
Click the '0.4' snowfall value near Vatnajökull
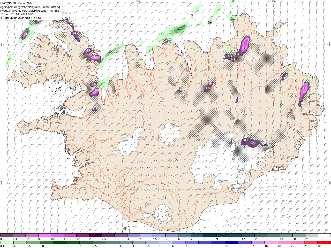click(253, 143)
